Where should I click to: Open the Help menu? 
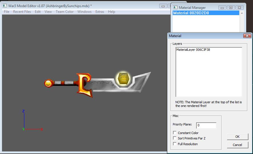111,12
